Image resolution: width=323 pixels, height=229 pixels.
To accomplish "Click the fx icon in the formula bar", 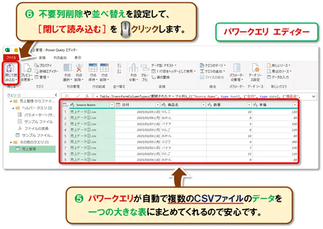I will 87,96.
